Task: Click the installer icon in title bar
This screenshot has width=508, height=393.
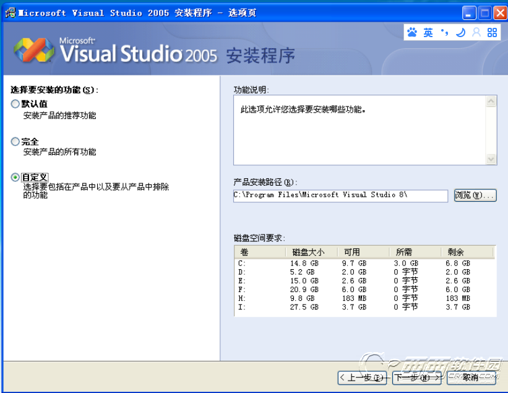Action: 10,12
